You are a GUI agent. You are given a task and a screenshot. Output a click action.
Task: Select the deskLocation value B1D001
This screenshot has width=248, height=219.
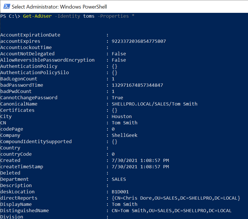pyautogui.click(x=121, y=192)
